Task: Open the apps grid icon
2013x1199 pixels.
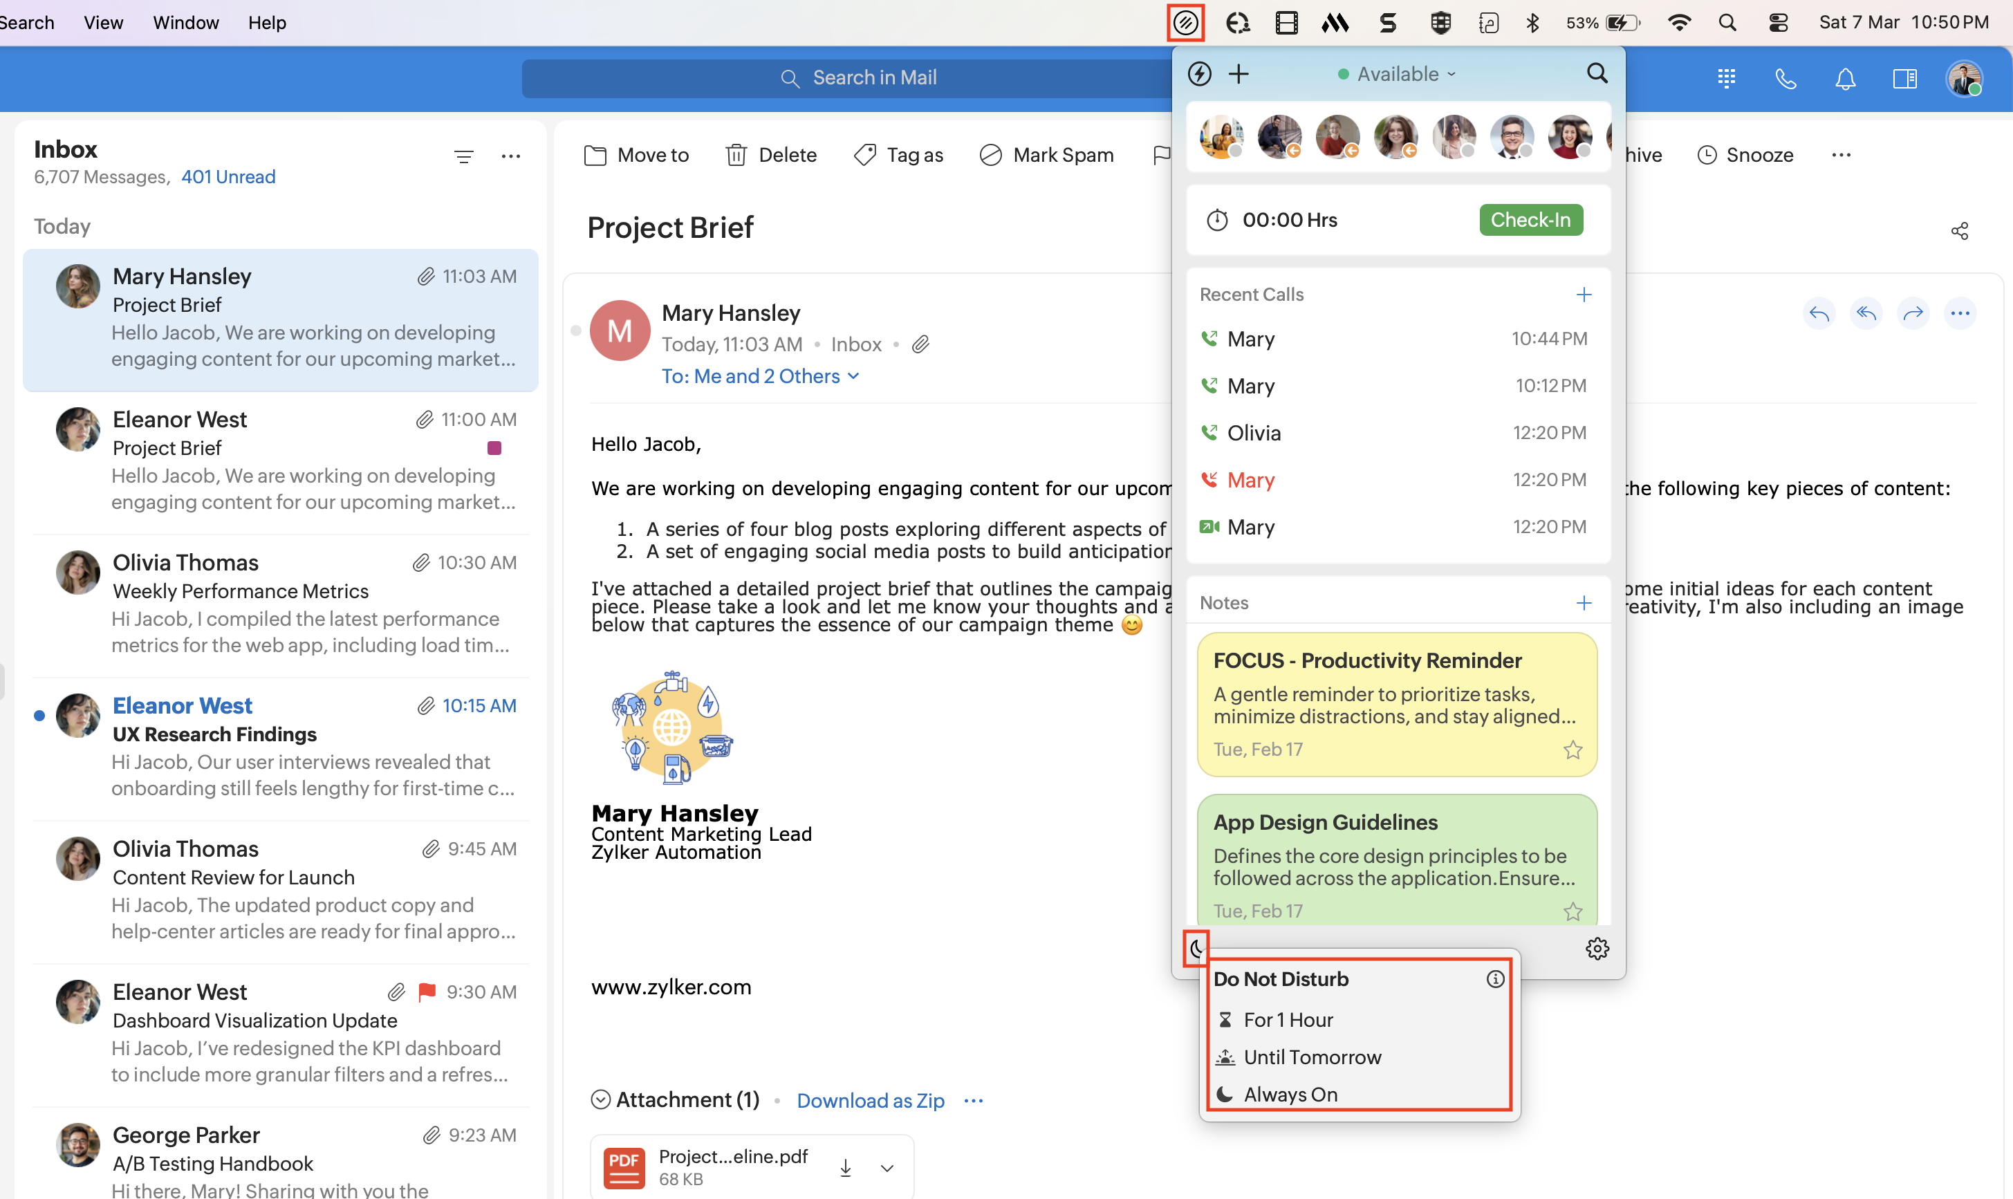Action: [x=1726, y=78]
